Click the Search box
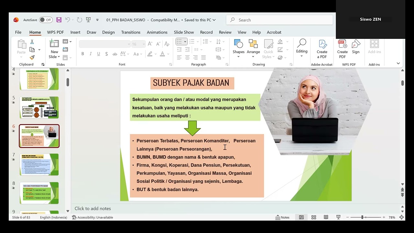Screen dimensions: 414x233 pyautogui.click(x=280, y=20)
